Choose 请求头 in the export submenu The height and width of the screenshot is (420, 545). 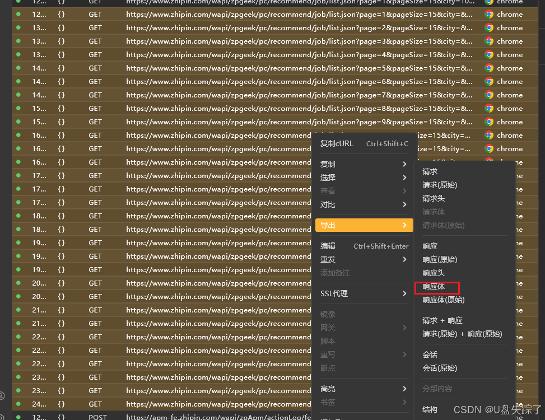pyautogui.click(x=434, y=198)
